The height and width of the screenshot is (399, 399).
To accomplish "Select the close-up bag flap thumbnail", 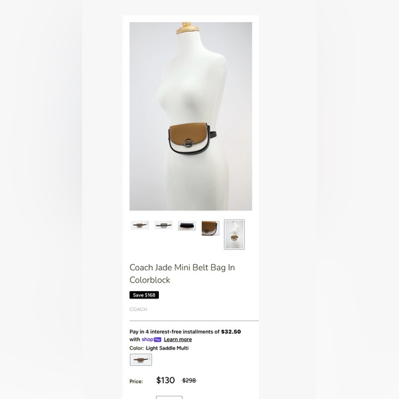I will pyautogui.click(x=211, y=228).
